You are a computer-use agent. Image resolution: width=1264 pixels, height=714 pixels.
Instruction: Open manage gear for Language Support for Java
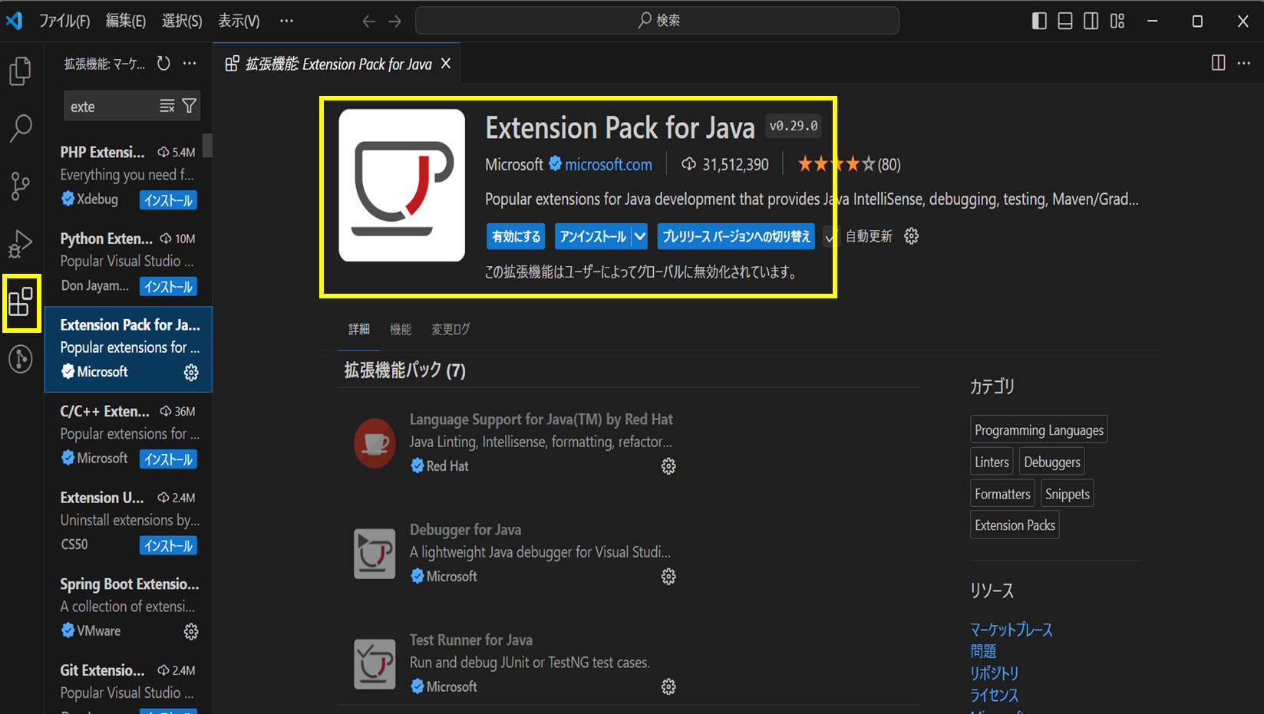[668, 466]
